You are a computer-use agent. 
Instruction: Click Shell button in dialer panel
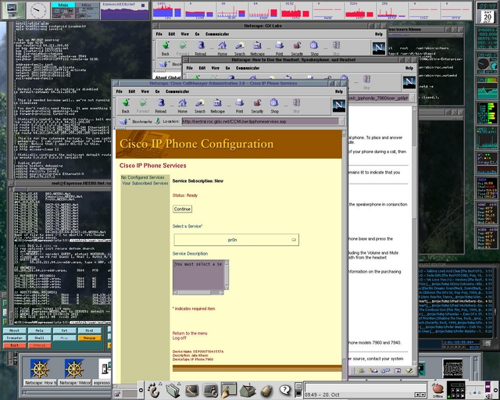click(39, 337)
